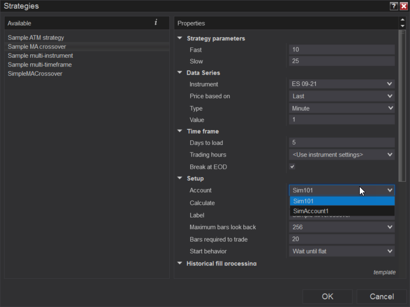
Task: Click the Properties panel down arrow
Action: tap(402, 26)
